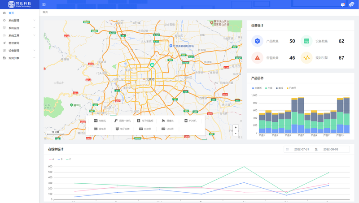Click the 规则引擎 value 67
Image resolution: width=359 pixels, height=203 pixels.
(341, 58)
